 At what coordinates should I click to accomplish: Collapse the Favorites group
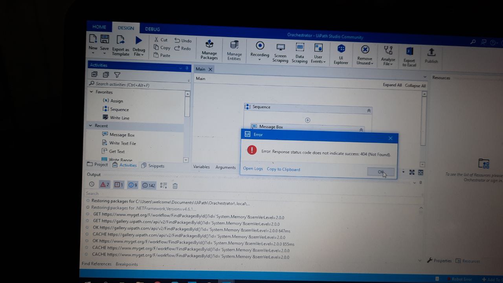91,92
